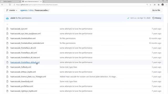Switch to the opencv haarcascades GitHub tab
The width and height of the screenshot is (168, 94).
pos(32,2)
